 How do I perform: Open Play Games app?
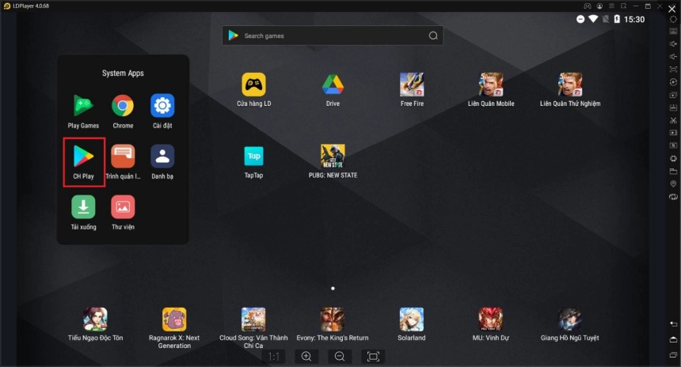coord(83,106)
